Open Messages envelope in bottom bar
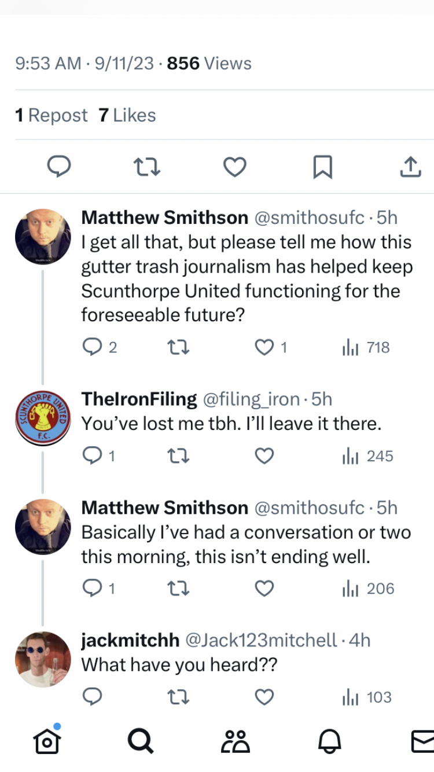This screenshot has height=772, width=434. coord(422,740)
